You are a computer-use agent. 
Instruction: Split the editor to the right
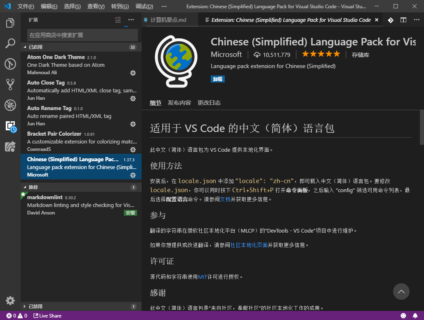coord(403,20)
